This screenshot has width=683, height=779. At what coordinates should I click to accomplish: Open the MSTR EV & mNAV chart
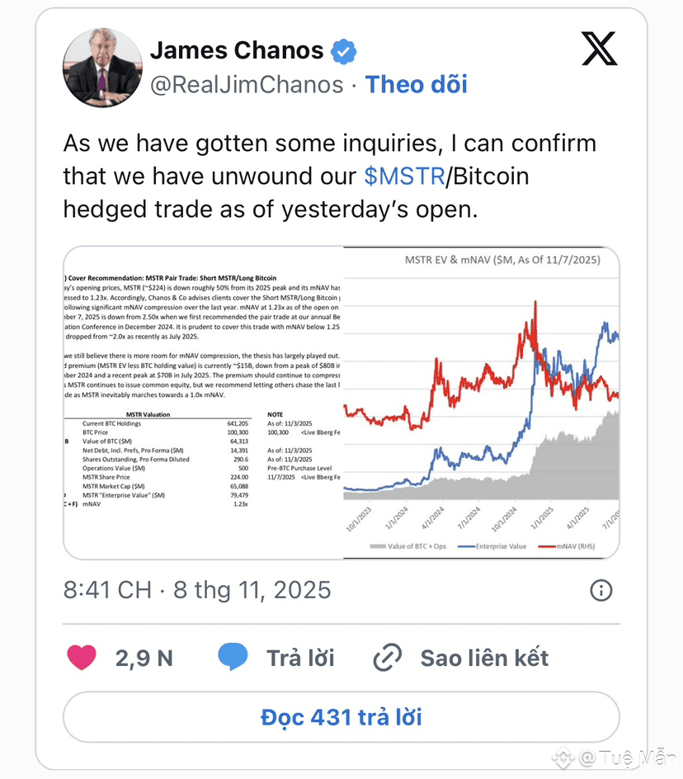pos(482,402)
